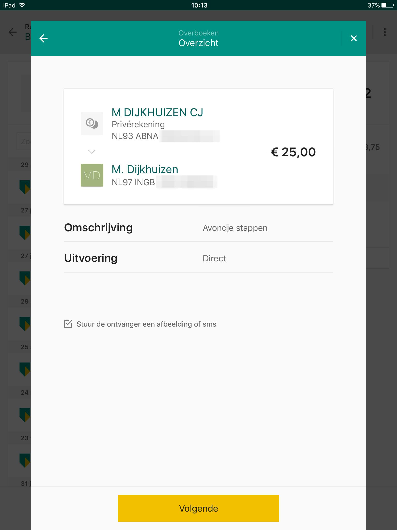Viewport: 397px width, 530px height.
Task: Click the battery icon in the status bar
Action: point(387,5)
